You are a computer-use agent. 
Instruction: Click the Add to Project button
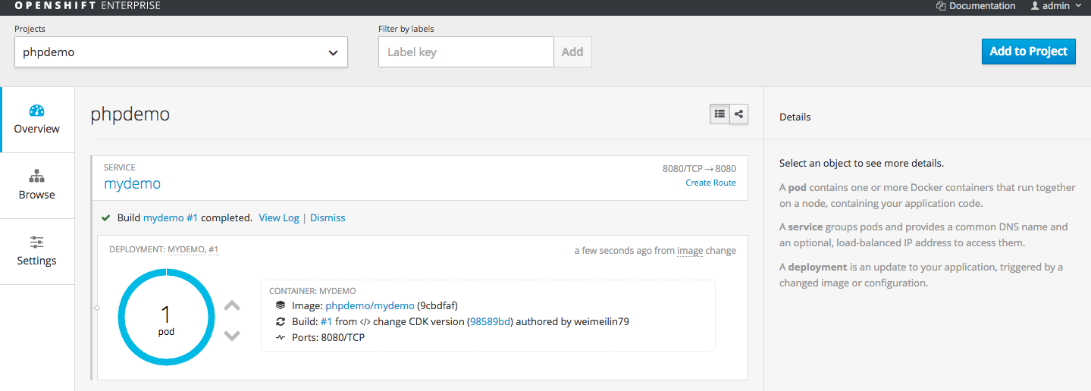(x=1028, y=52)
